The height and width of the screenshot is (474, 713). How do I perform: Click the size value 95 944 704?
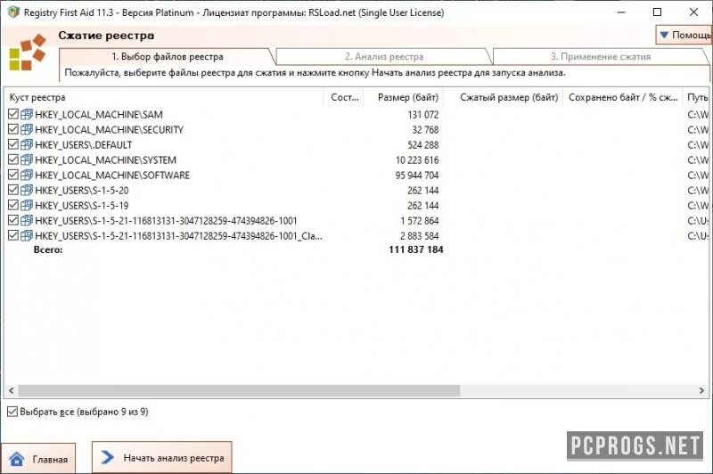point(417,175)
